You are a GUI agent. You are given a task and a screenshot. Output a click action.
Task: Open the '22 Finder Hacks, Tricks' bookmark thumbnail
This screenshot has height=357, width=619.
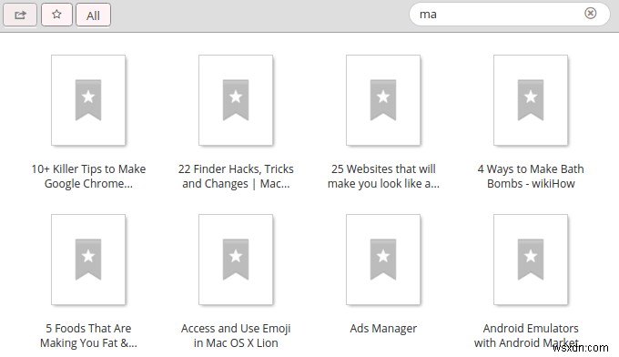[x=236, y=100]
